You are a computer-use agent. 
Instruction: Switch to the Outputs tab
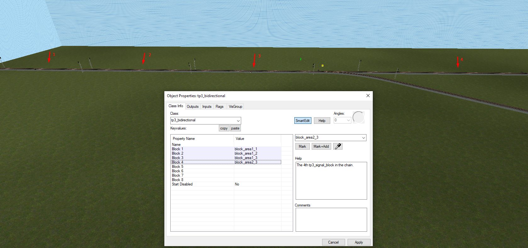[x=193, y=107]
